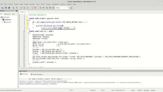This screenshot has width=163, height=92.
Task: Open the Tools+ menu
Action: tap(43, 4)
